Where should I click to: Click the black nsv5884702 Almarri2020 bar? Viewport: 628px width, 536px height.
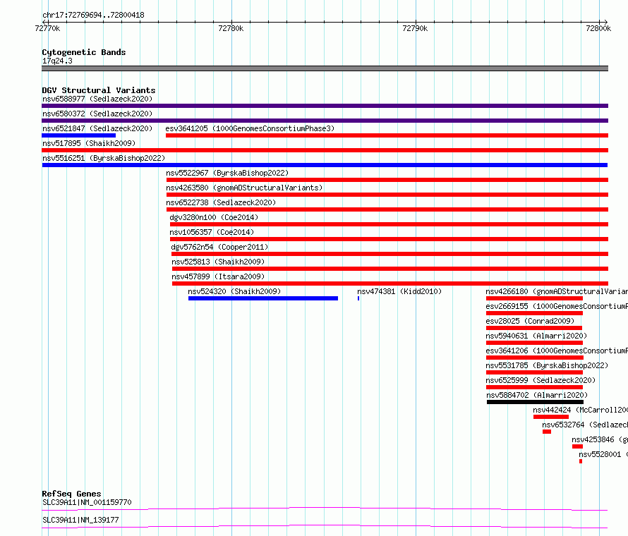535,402
